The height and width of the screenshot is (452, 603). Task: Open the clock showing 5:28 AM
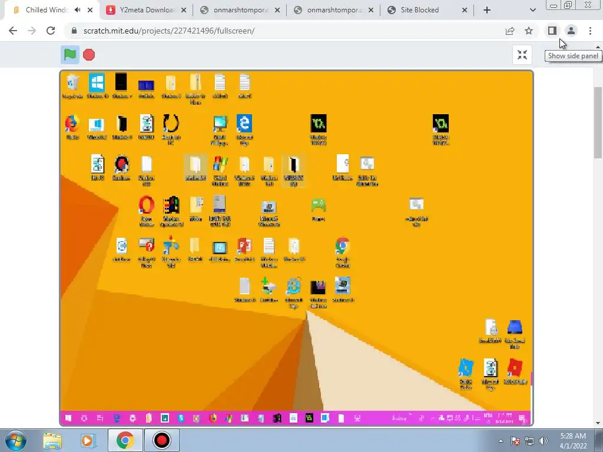coord(574,441)
